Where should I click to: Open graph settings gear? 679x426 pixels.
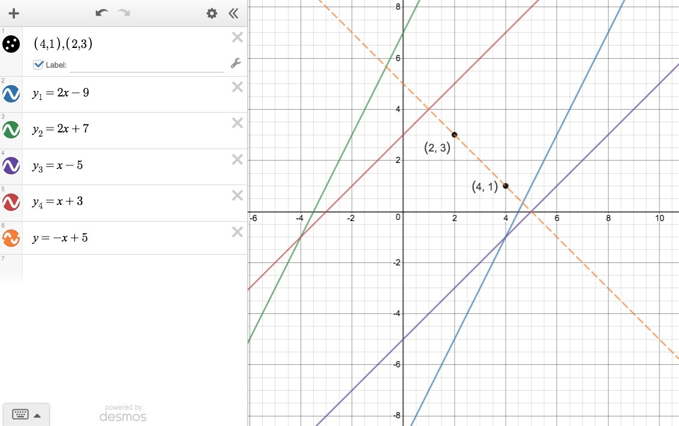(x=212, y=13)
